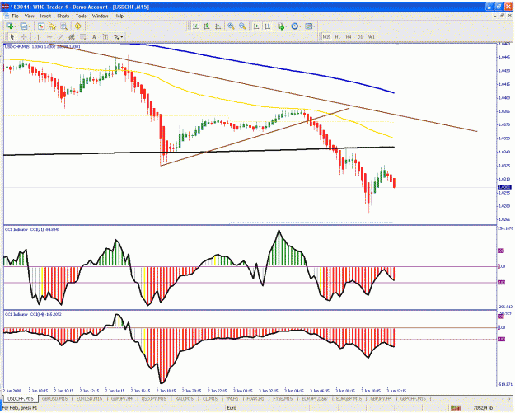The height and width of the screenshot is (413, 515).
Task: Click the Zoom Out magnifier icon
Action: [242, 26]
